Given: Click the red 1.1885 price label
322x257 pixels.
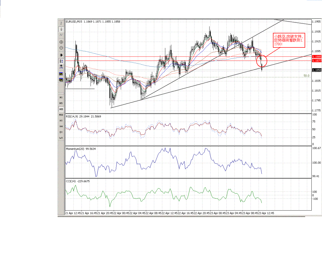Looking at the screenshot, I should pyautogui.click(x=317, y=57).
